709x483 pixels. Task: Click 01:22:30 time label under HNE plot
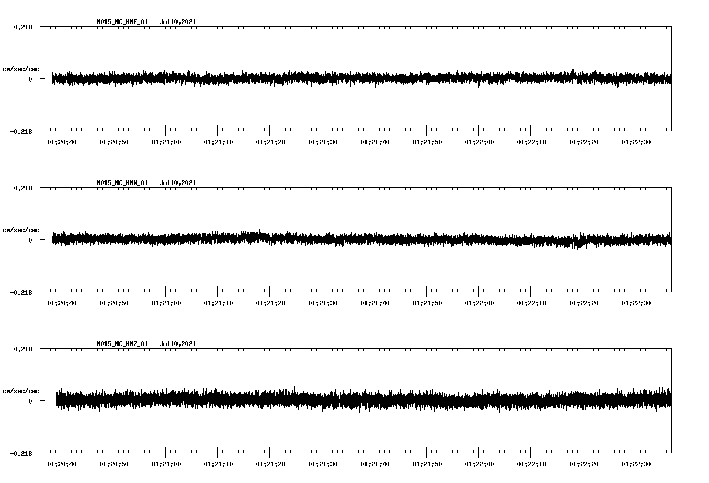(636, 142)
